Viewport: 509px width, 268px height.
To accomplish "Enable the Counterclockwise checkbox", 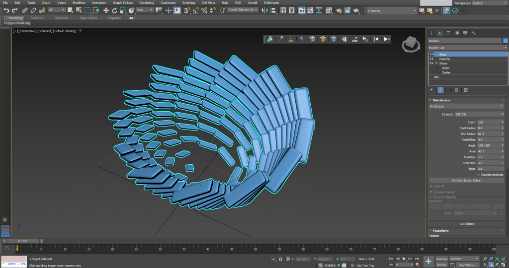I will coord(478,175).
